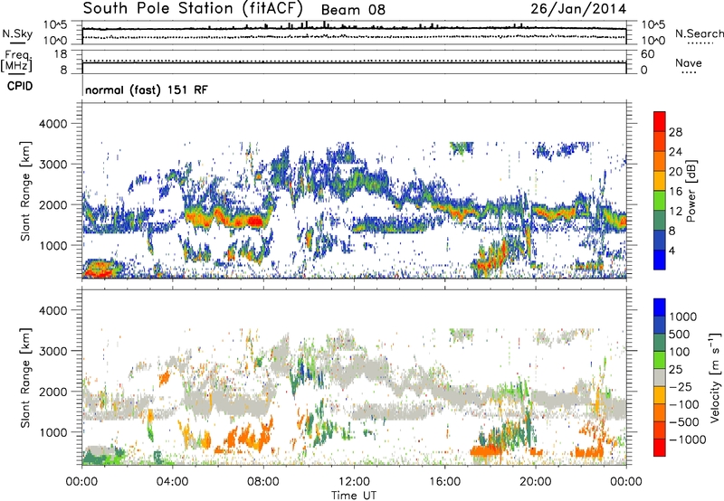
Task: Click the 18 tick on frequency axis
Action: coord(61,54)
